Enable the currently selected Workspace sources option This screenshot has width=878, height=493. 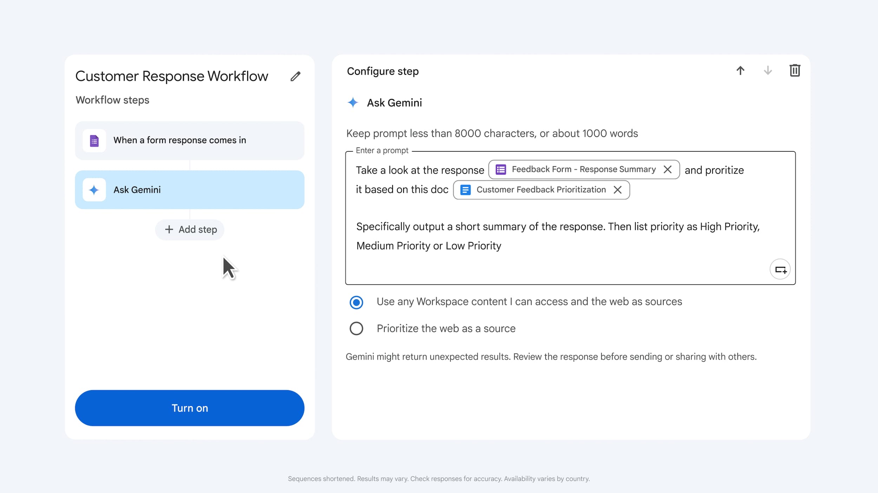[356, 302]
